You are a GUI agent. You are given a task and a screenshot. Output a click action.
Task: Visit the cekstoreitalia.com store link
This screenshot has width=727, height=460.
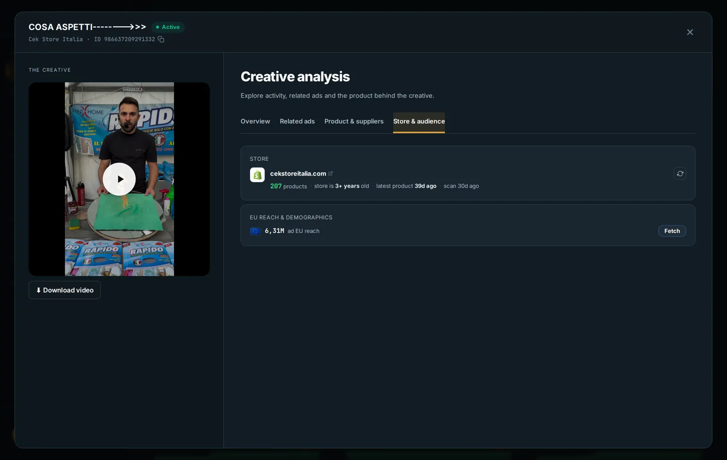tap(298, 173)
